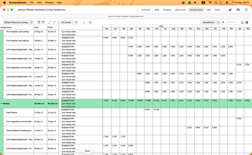Image resolution: width=252 pixels, height=155 pixels.
Task: Open the Apple menu
Action: (x=5, y=3)
